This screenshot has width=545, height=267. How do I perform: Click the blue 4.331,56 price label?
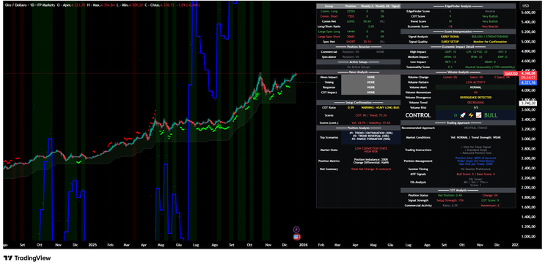click(x=527, y=83)
